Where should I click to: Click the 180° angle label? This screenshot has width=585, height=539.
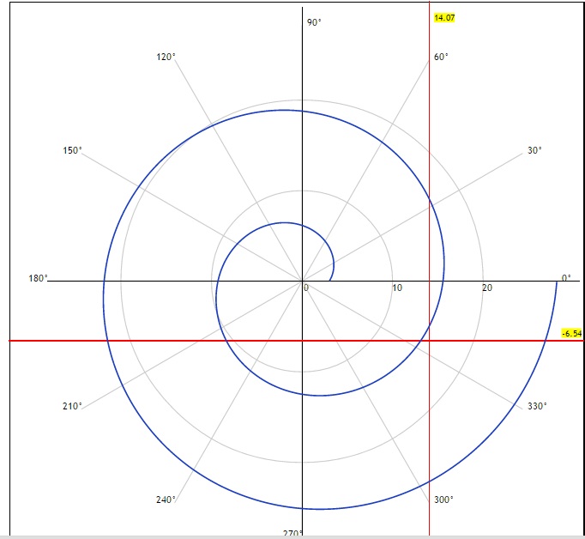click(38, 278)
